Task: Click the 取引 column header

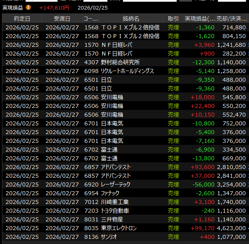Action: (x=173, y=19)
